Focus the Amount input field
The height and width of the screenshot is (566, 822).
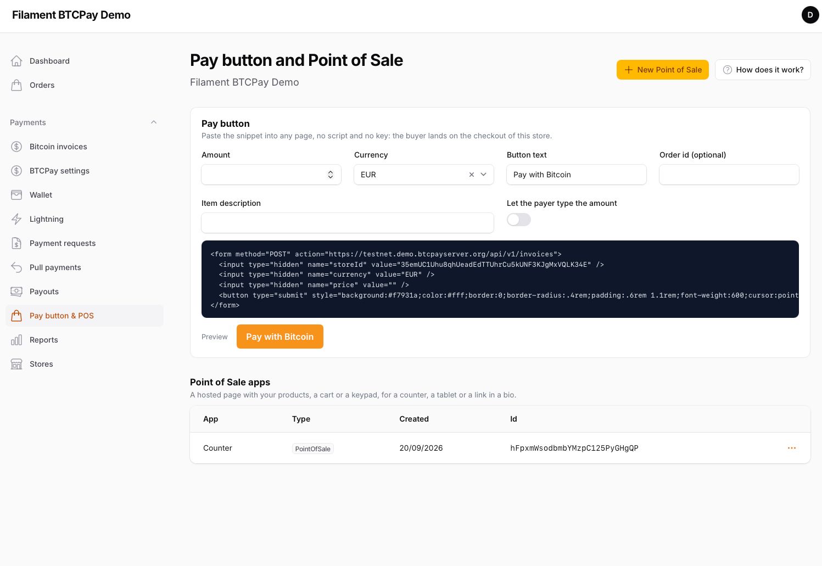point(271,175)
